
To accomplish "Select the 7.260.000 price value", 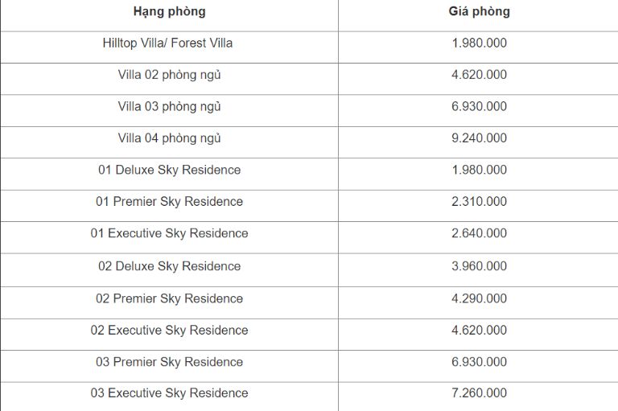I will pos(480,393).
